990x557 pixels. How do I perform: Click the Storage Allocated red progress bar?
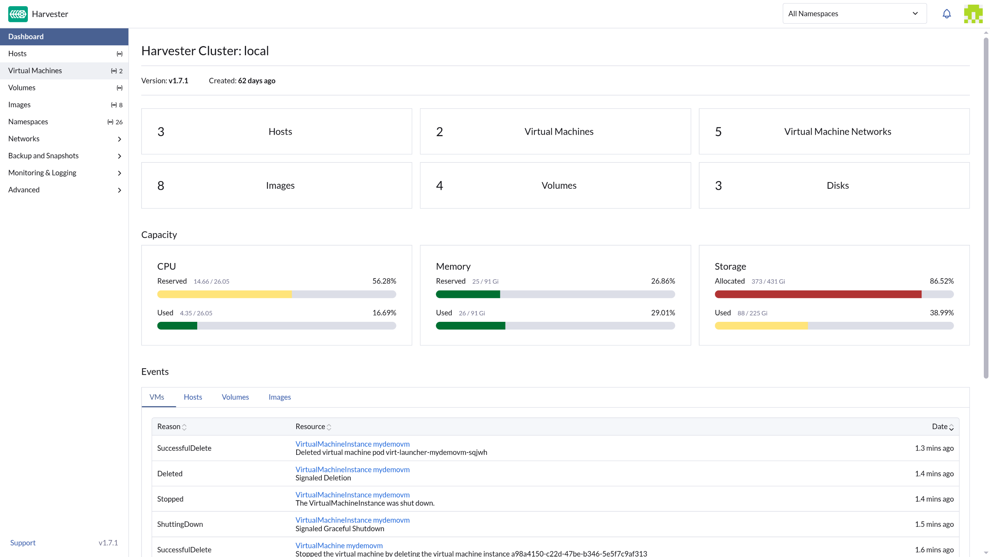tap(818, 294)
